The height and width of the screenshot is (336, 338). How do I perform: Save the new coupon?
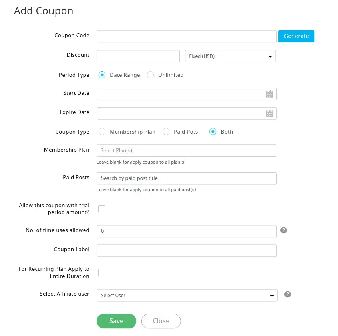pyautogui.click(x=116, y=321)
